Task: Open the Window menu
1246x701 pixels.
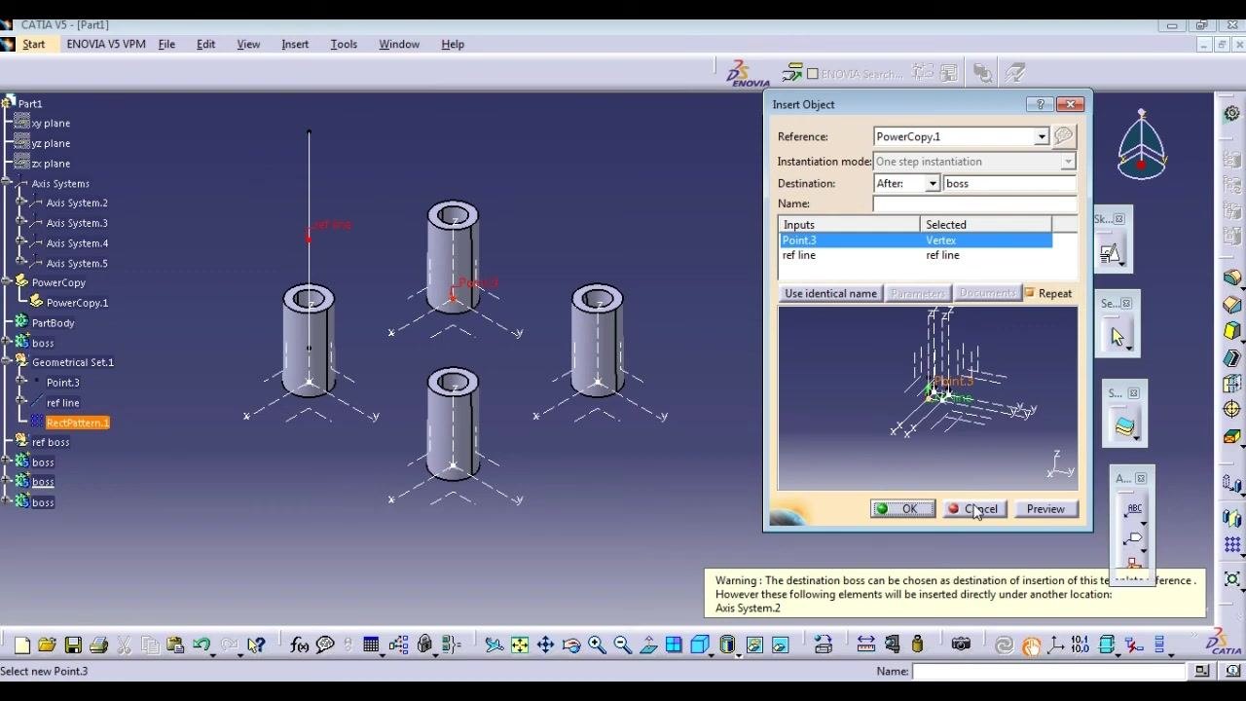Action: pos(399,44)
